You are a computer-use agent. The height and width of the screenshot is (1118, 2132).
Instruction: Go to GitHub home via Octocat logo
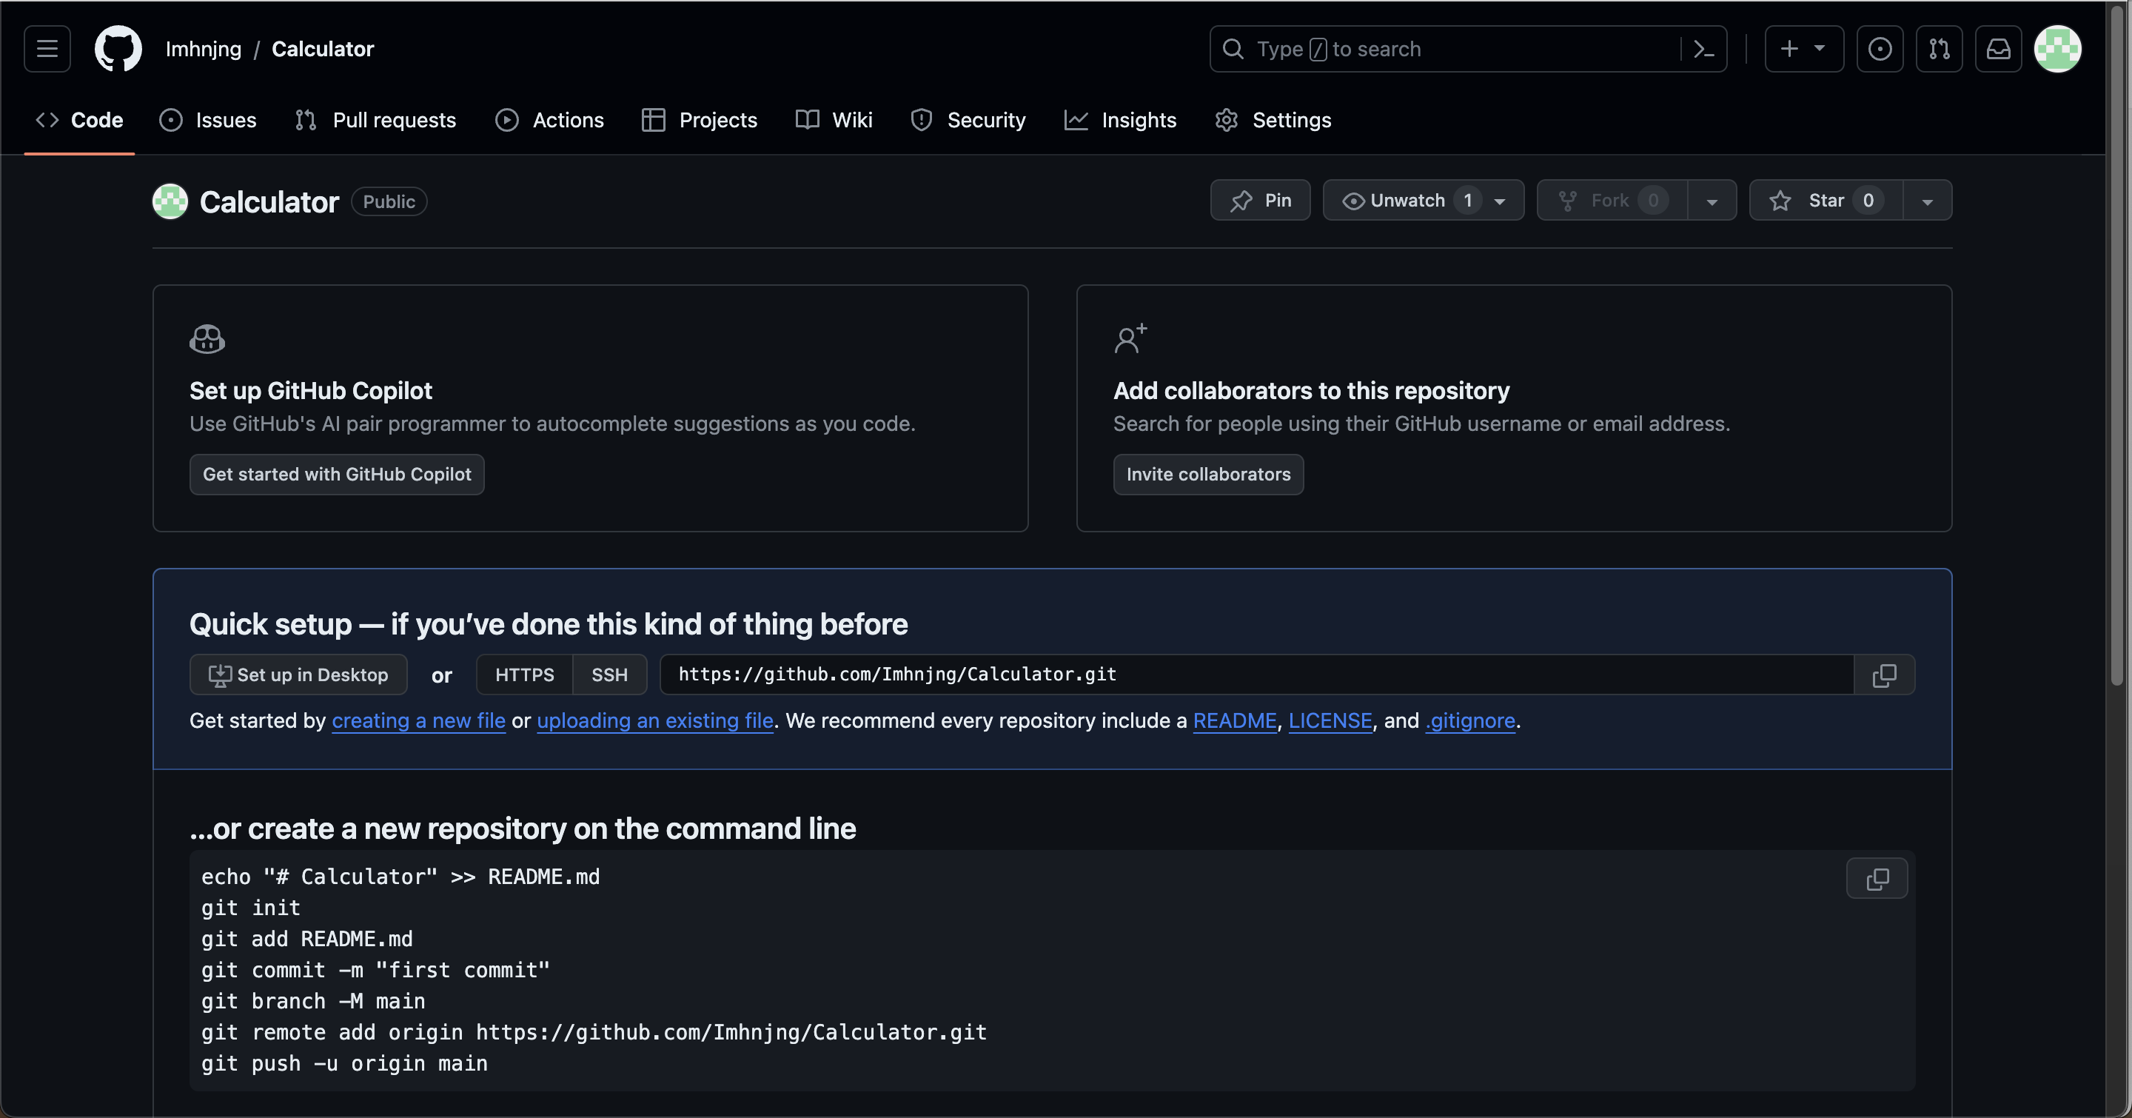point(118,49)
